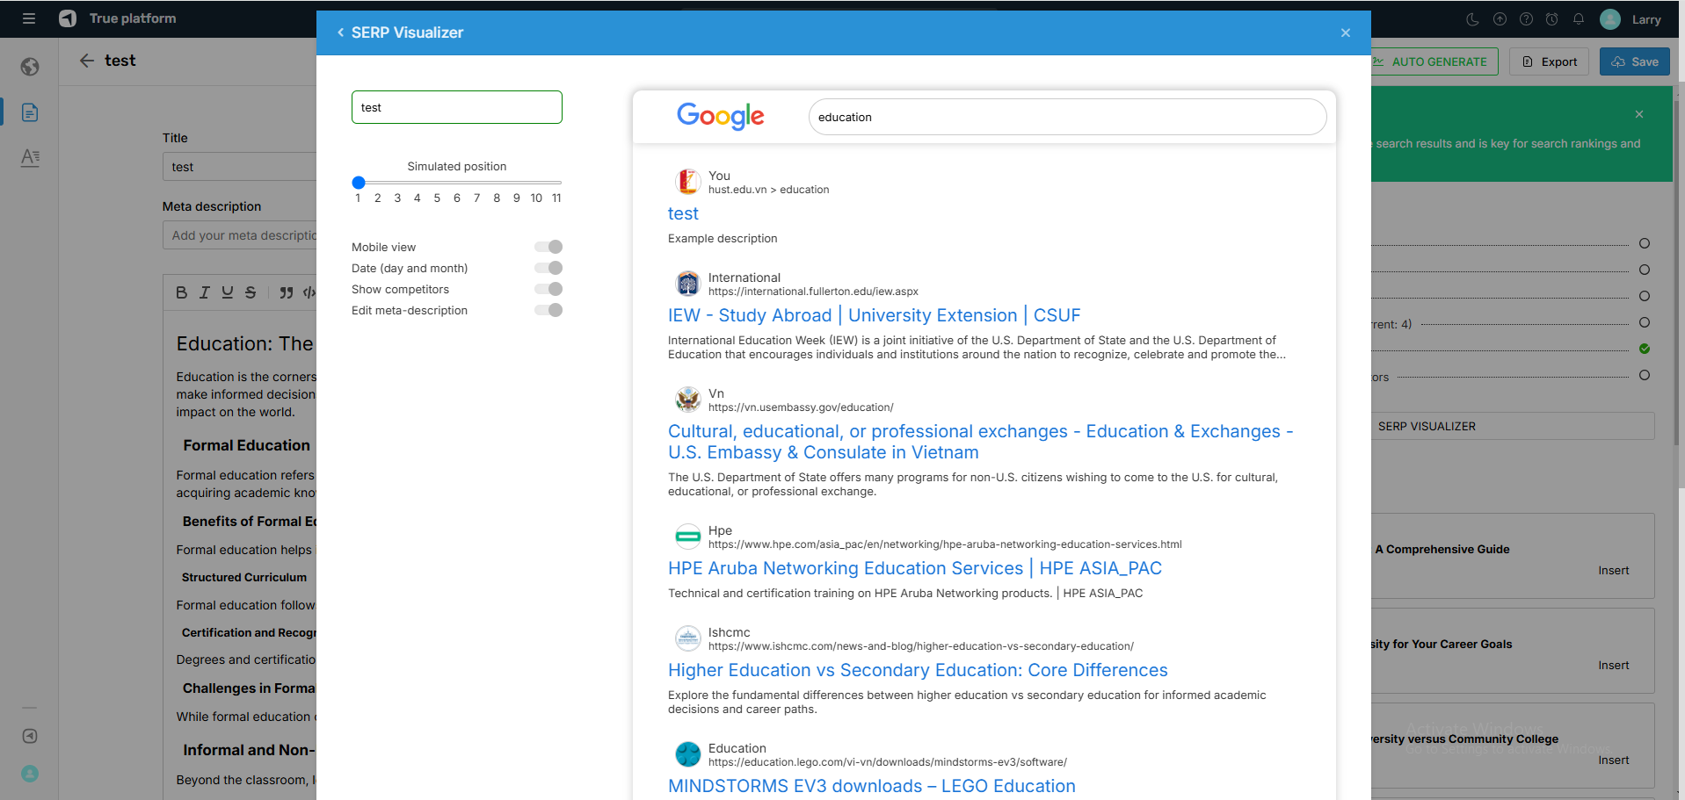Toggle dark mode with the moon icon
Viewport: 1685px width, 800px height.
point(1473,19)
